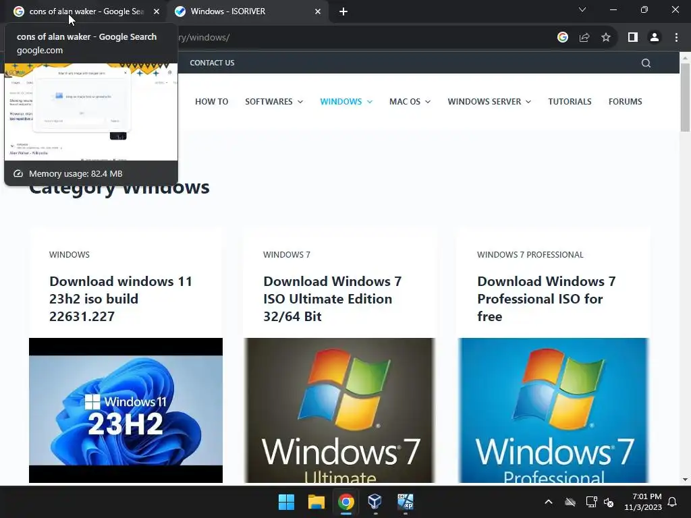The image size is (691, 518).
Task: Expand the MAC OS dropdown menu
Action: coord(410,102)
